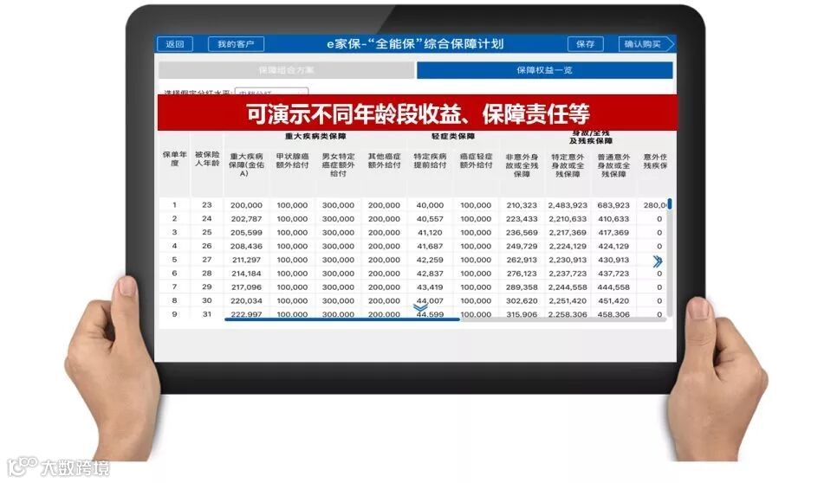Click the cell with value 40,557
The width and height of the screenshot is (837, 483).
pos(430,219)
